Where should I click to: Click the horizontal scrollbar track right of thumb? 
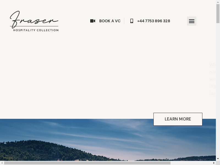click(x=191, y=163)
